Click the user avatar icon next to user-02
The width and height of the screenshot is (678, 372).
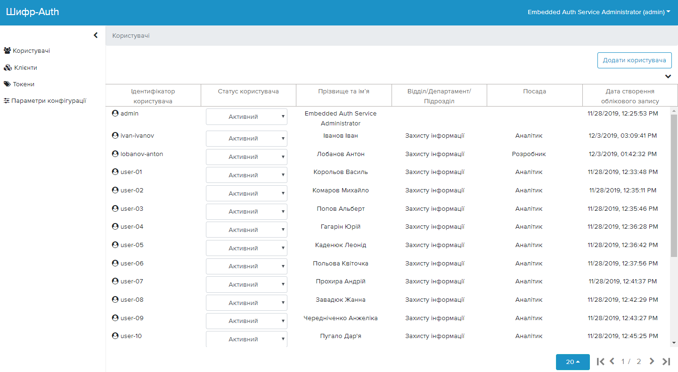click(x=115, y=190)
